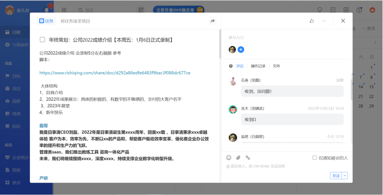Click 将任务添至项目
This screenshot has width=383, height=195.
pyautogui.click(x=75, y=21)
